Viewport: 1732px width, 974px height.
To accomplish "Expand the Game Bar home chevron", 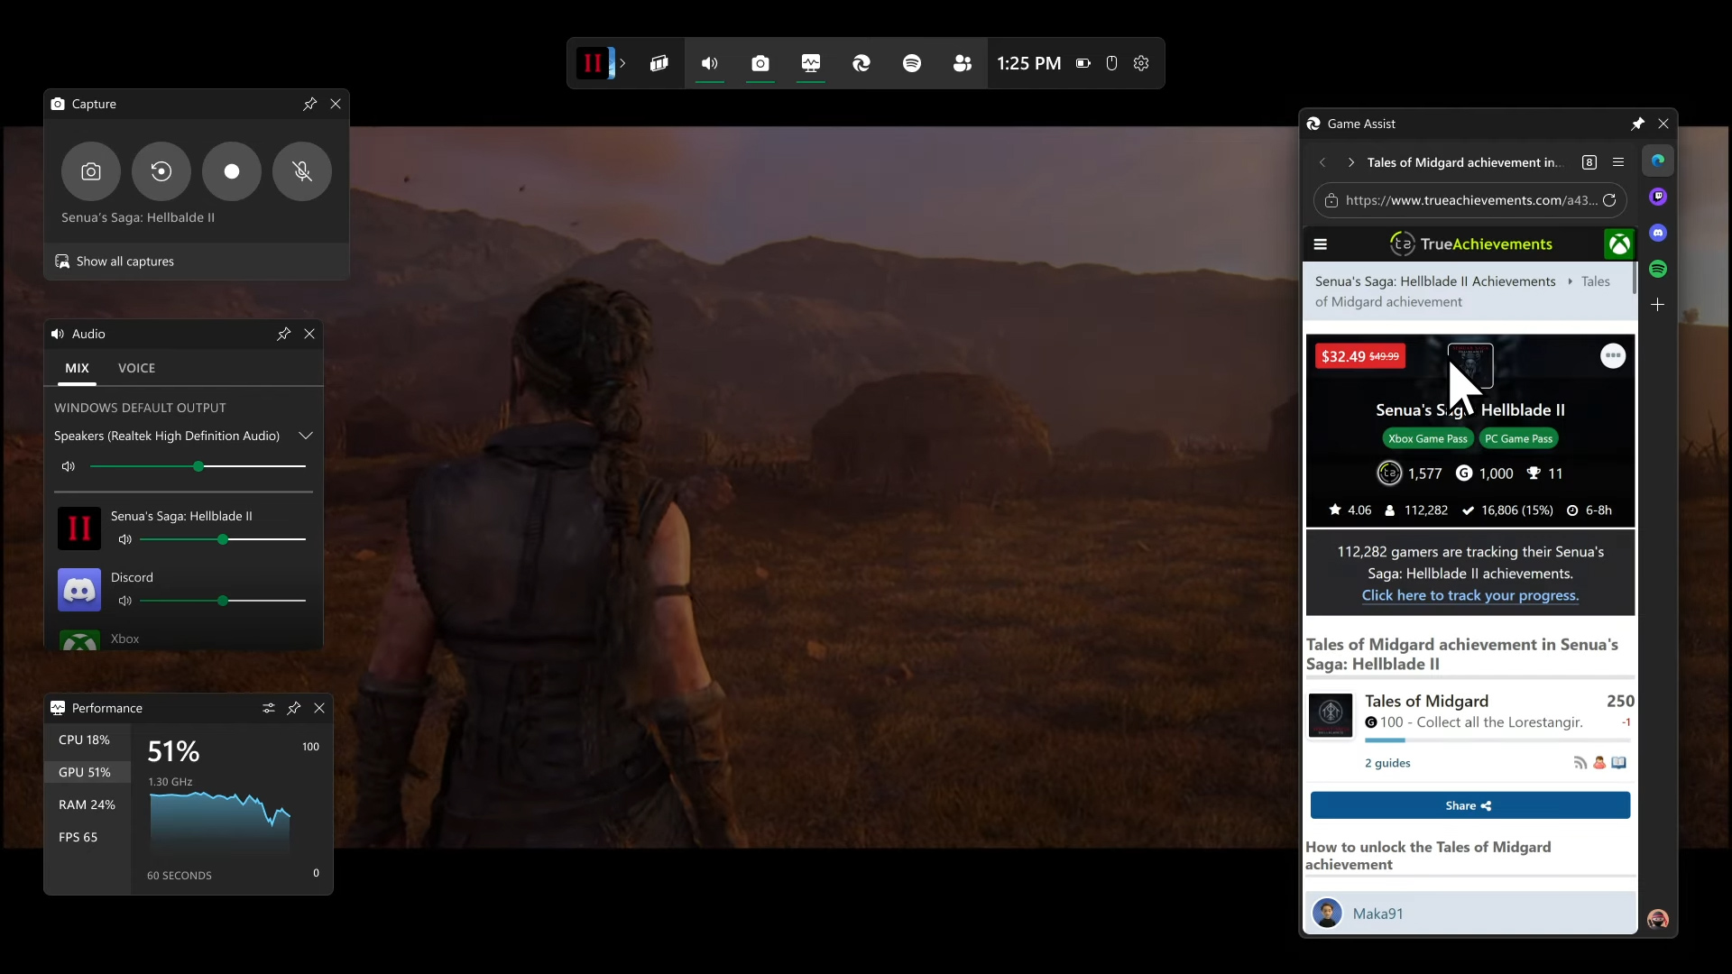I will coord(622,63).
